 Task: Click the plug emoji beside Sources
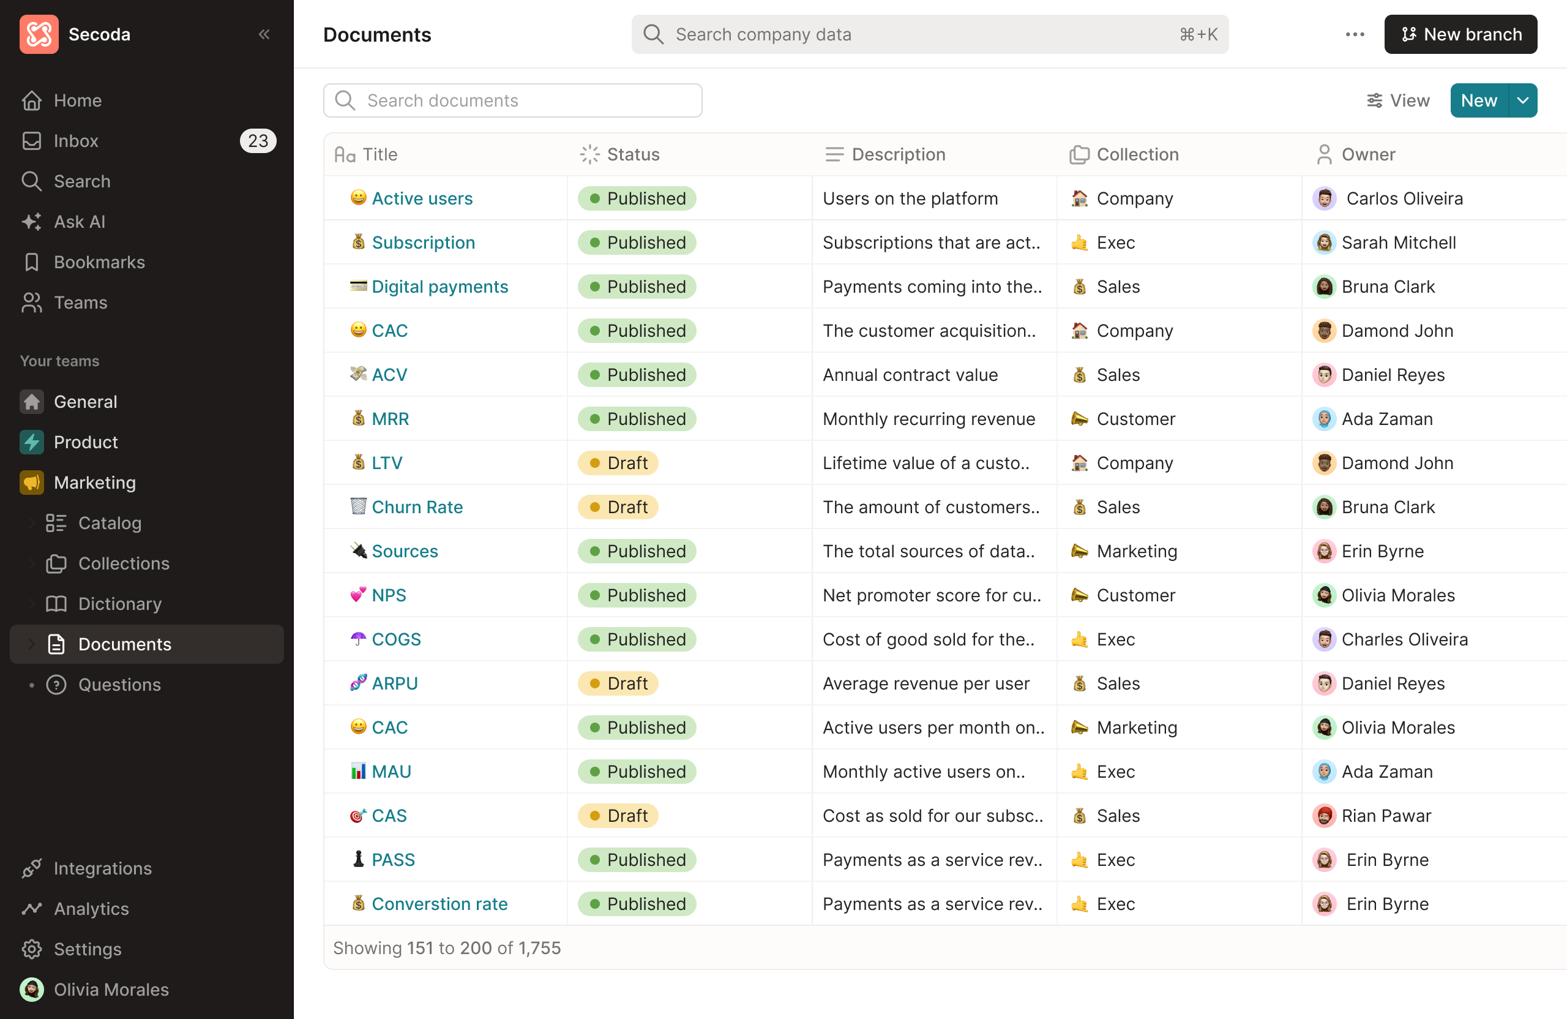coord(358,550)
